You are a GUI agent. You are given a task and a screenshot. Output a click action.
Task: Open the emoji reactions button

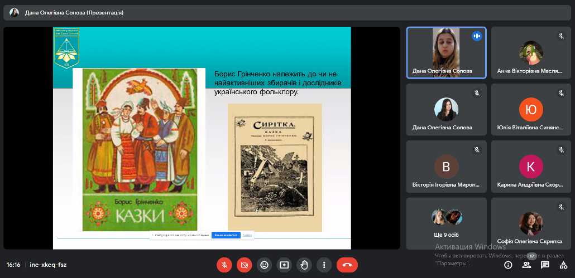pyautogui.click(x=264, y=265)
